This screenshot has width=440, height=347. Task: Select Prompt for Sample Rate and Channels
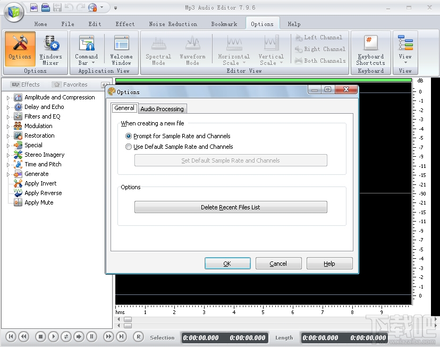pos(128,136)
